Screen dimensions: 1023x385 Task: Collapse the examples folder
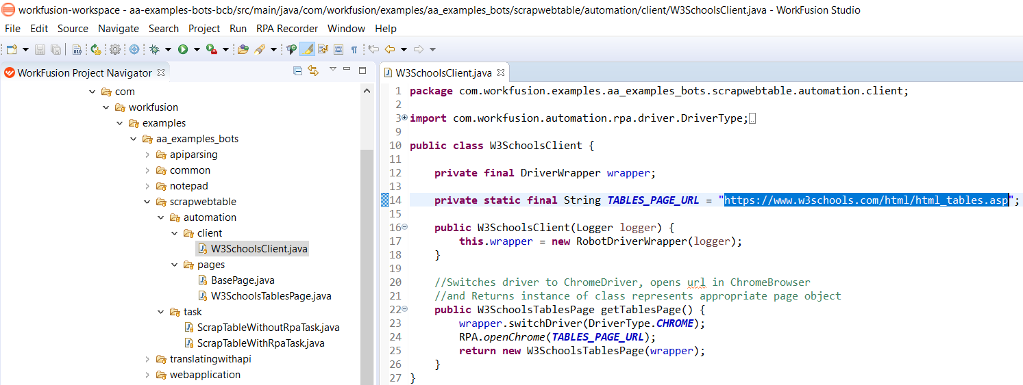pos(120,123)
